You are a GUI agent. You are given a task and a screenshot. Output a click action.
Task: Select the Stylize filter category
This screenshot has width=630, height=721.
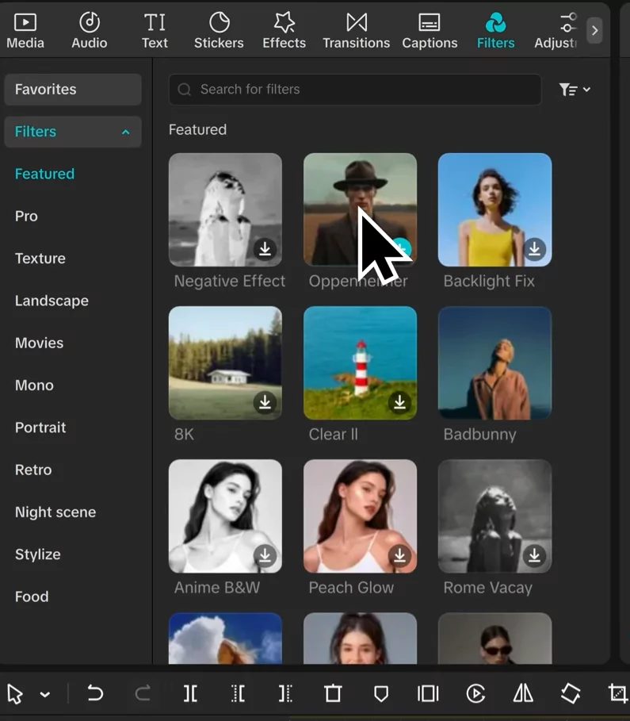(38, 554)
